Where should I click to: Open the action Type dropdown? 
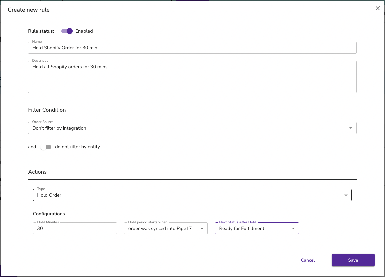[192, 195]
